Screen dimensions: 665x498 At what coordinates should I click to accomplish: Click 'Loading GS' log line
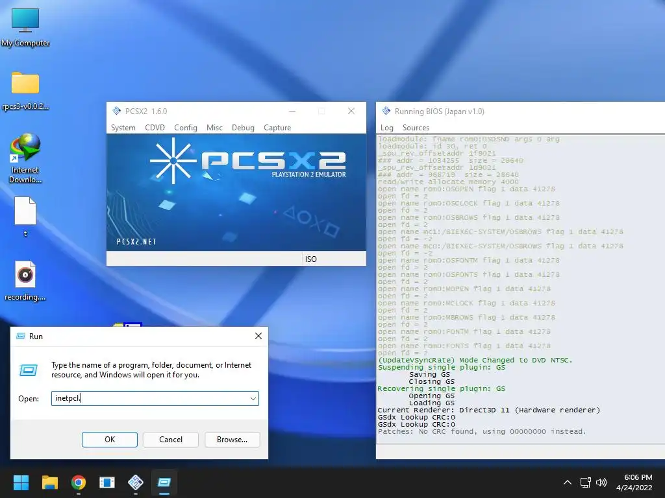coord(432,403)
